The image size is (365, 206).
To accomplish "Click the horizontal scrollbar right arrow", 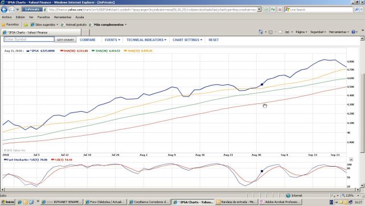I will pos(358,189).
